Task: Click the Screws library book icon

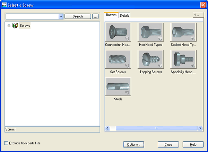Action: tap(15, 26)
